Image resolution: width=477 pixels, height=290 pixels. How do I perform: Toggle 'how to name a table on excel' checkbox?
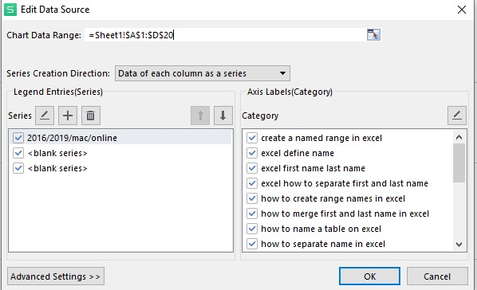pyautogui.click(x=252, y=229)
